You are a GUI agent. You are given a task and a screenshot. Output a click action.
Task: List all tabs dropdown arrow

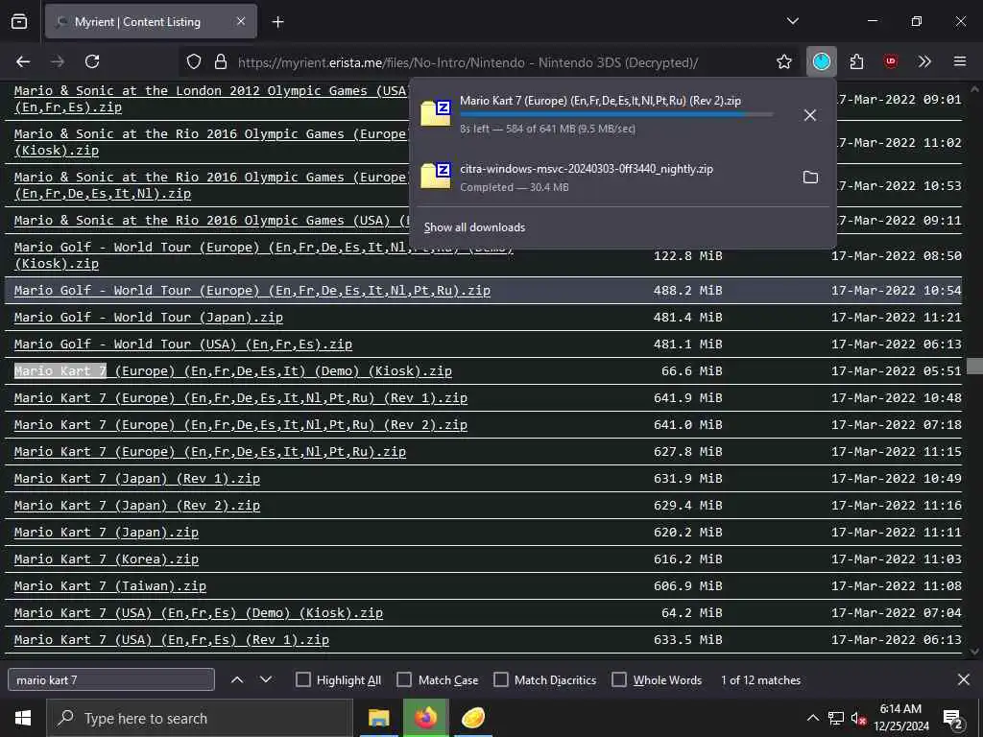point(792,21)
